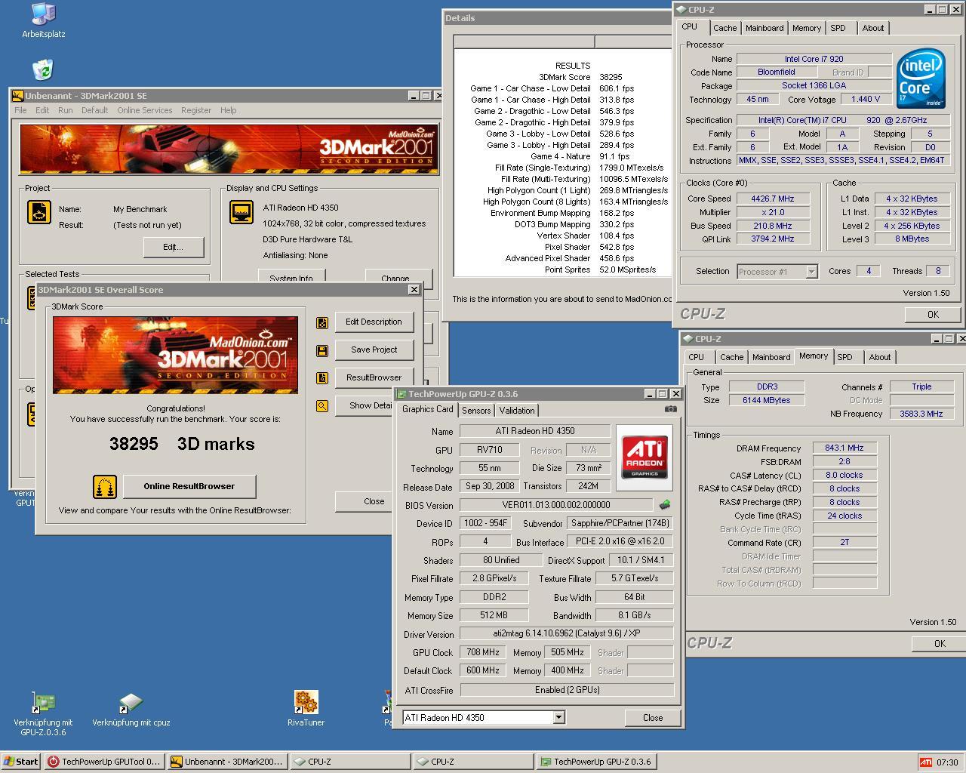Click the Edit... button in Project group
This screenshot has width=966, height=773.
173,247
